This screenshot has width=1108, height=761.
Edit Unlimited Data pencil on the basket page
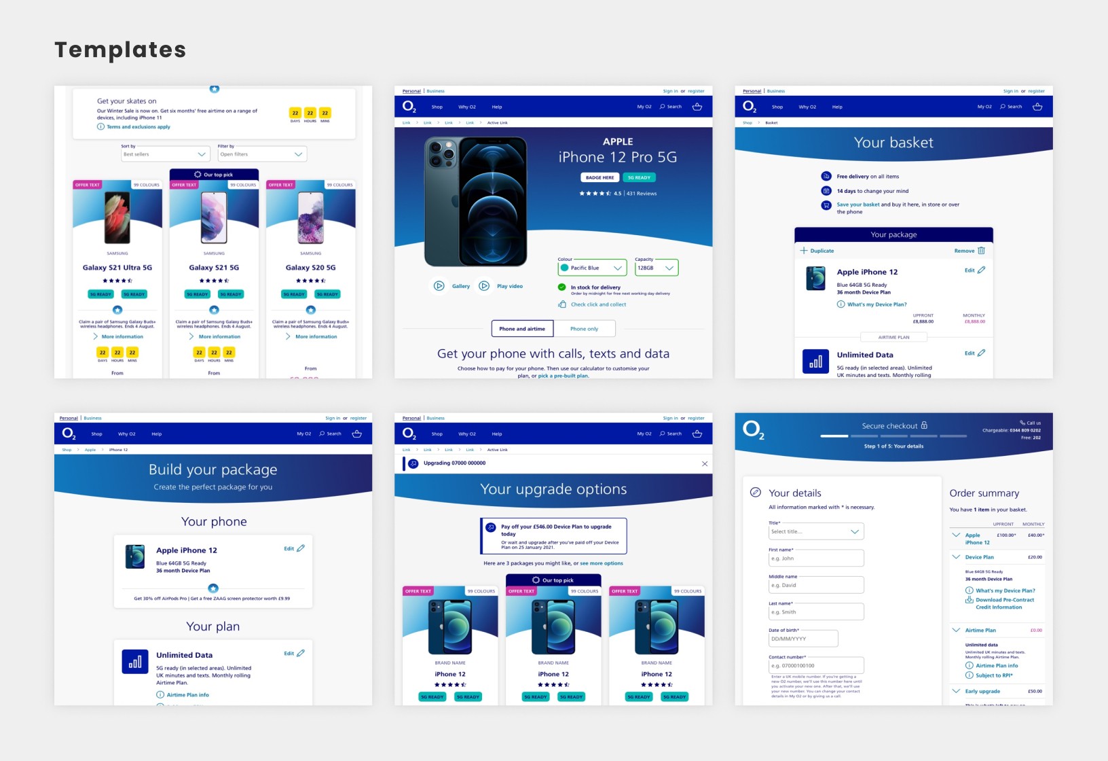point(981,353)
